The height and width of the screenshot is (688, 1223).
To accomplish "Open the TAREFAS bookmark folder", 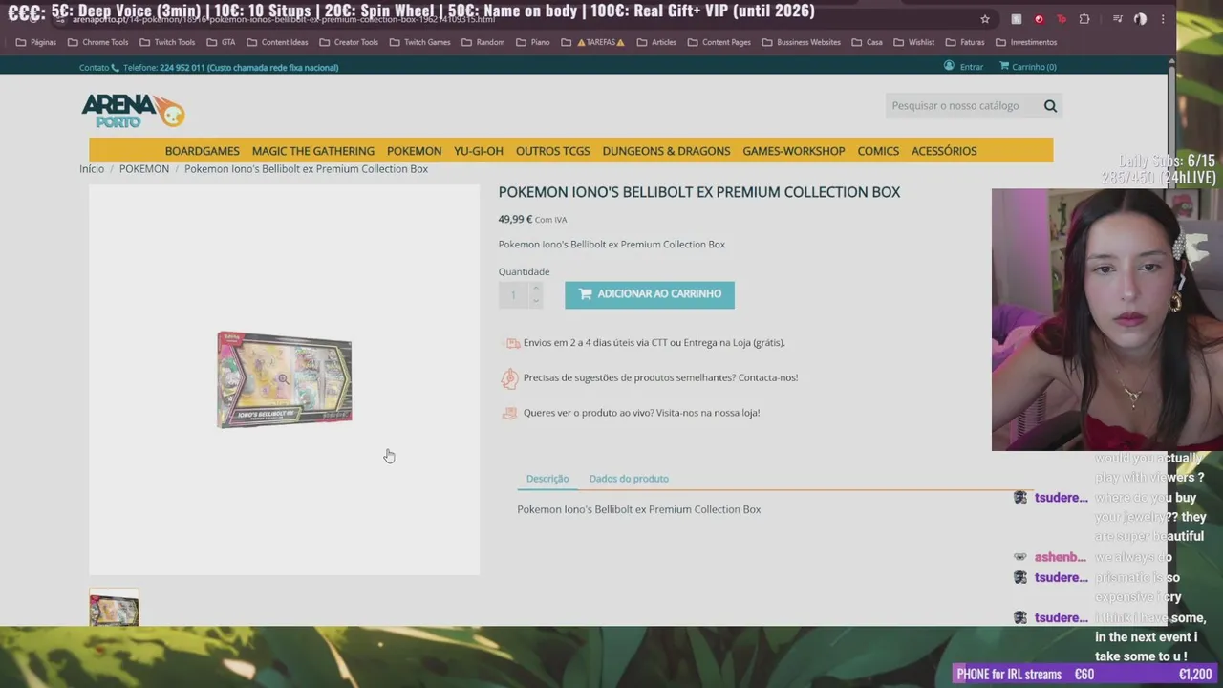I will 593,42.
